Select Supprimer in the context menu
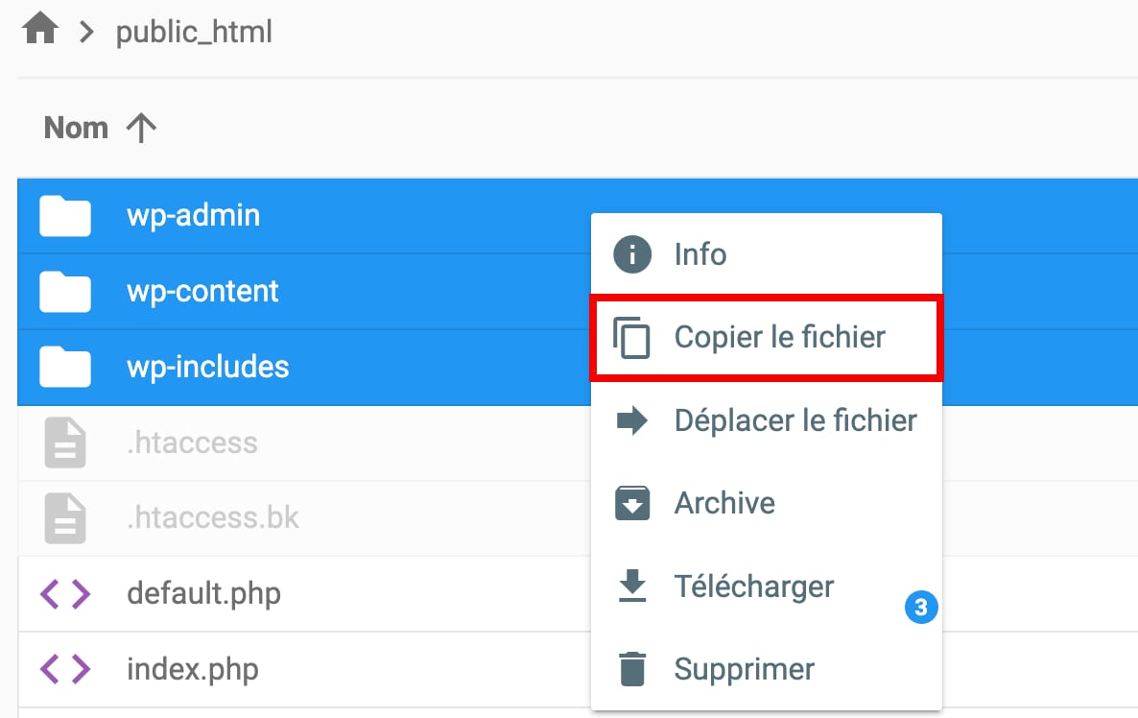 (744, 668)
